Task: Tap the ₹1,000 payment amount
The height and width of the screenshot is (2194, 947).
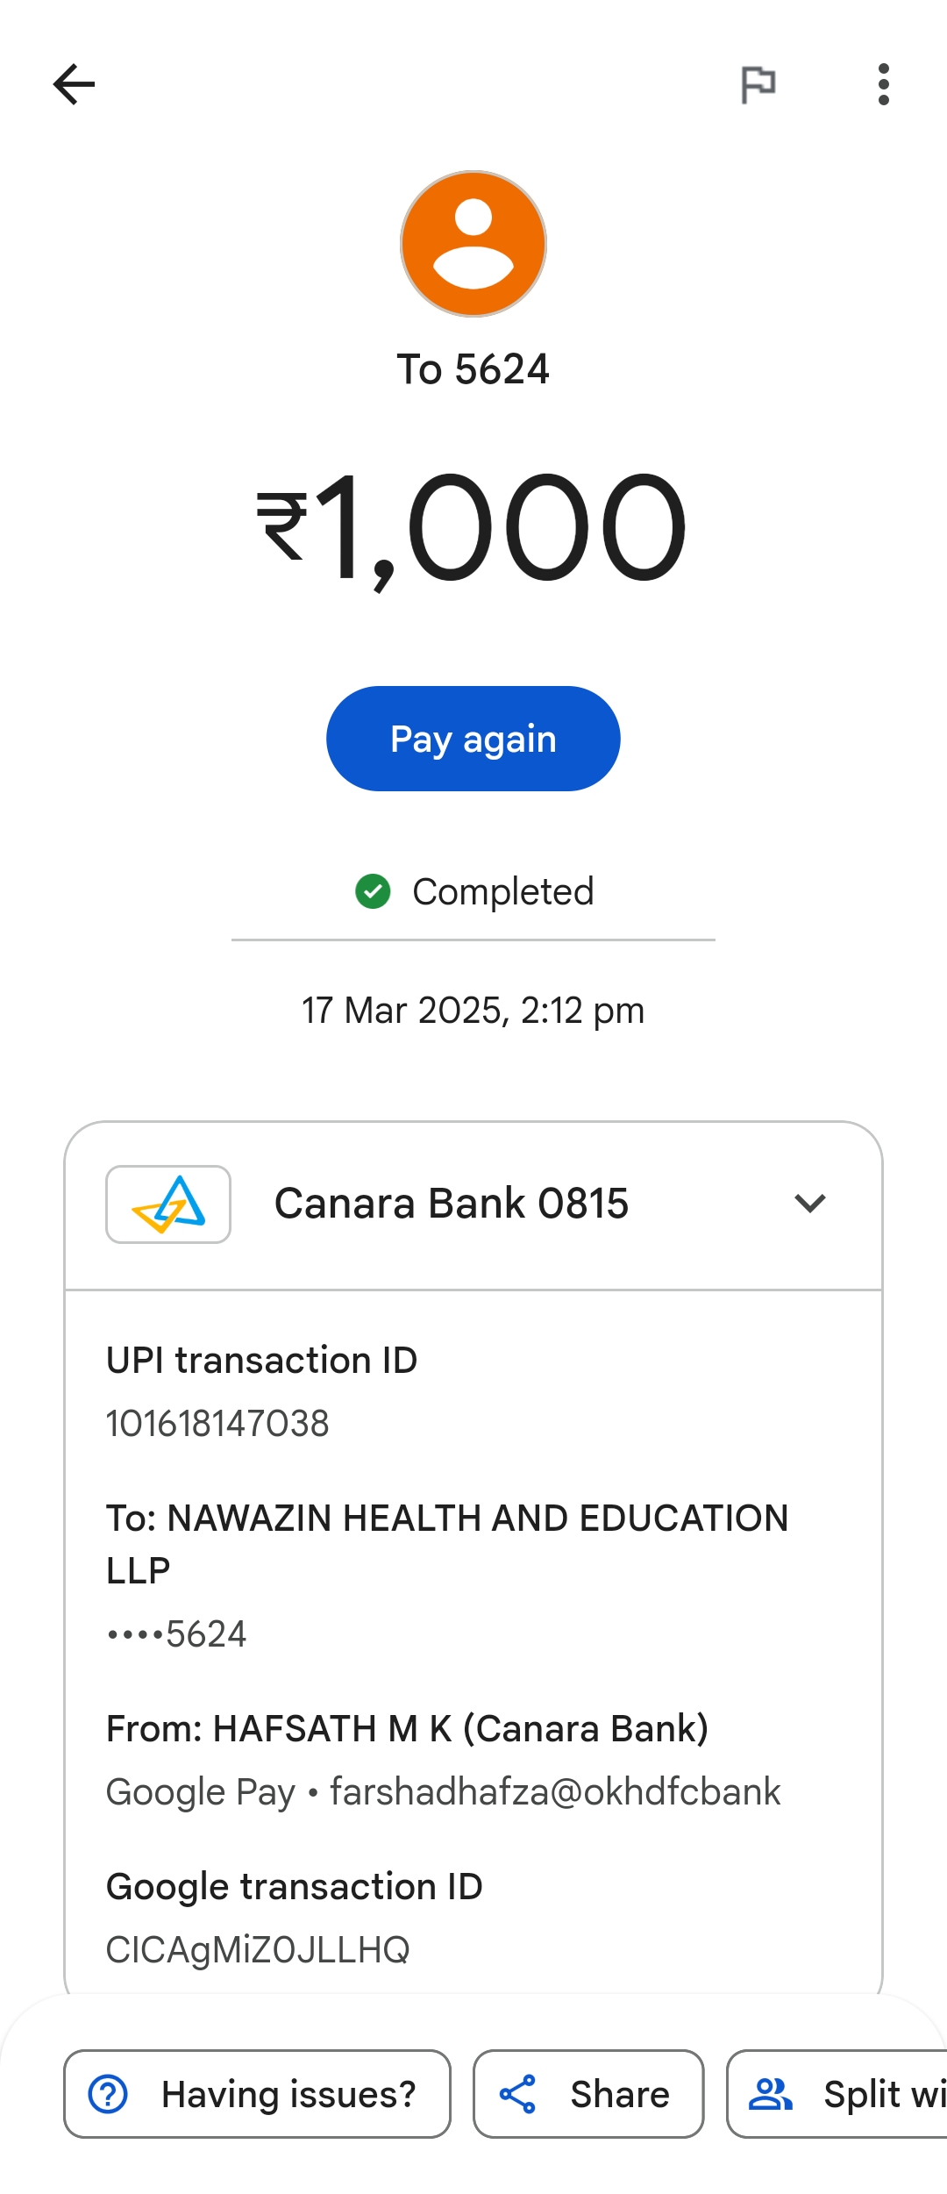Action: [473, 529]
